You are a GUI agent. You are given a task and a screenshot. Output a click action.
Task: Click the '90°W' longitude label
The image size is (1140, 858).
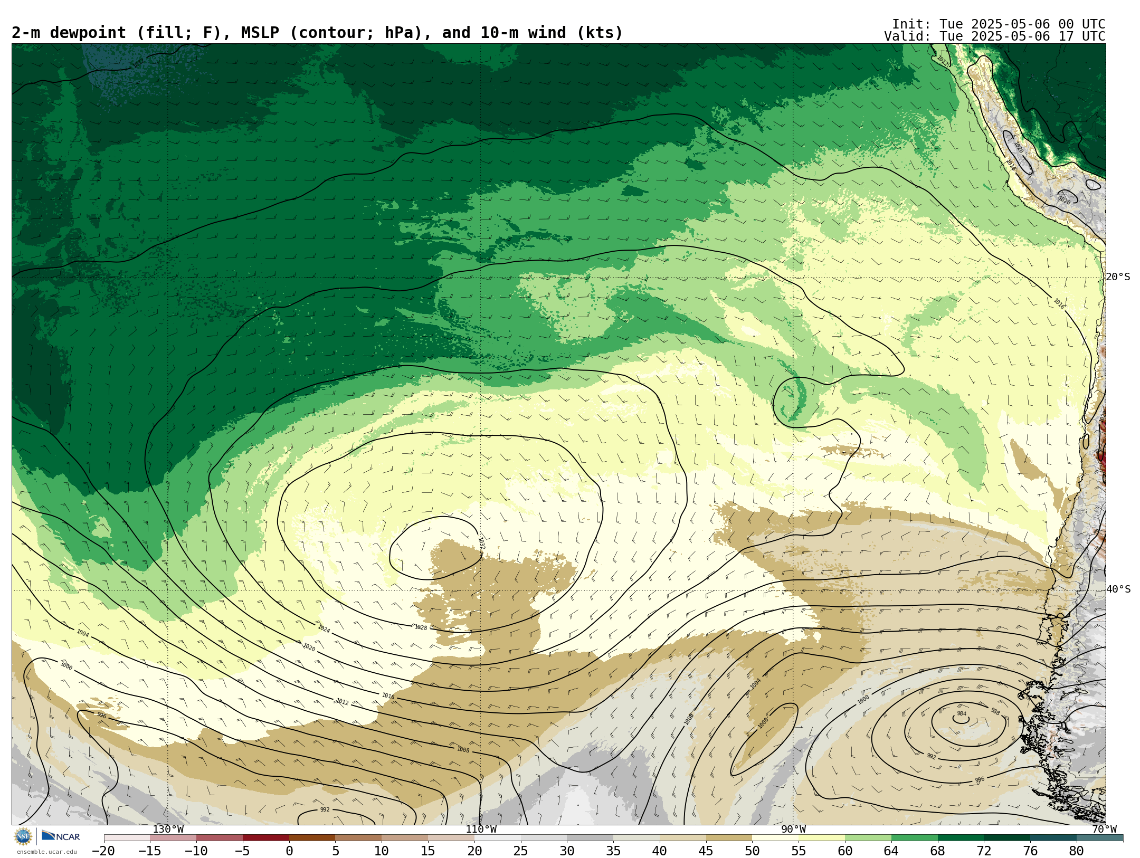pyautogui.click(x=793, y=830)
